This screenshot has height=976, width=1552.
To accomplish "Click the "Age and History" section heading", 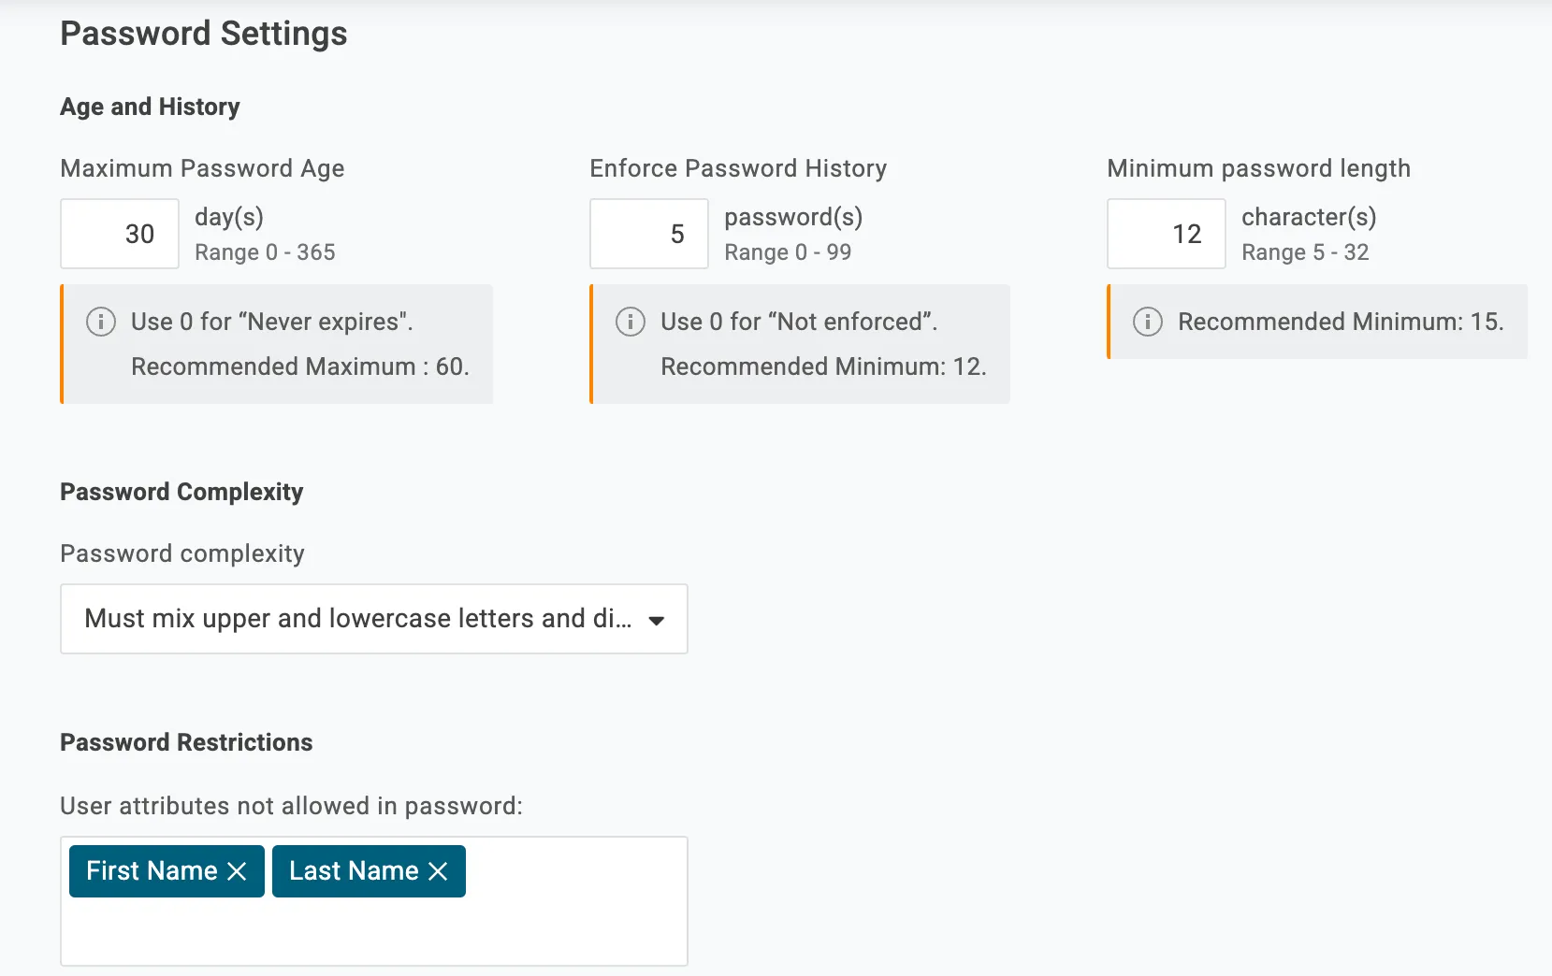I will 150,107.
